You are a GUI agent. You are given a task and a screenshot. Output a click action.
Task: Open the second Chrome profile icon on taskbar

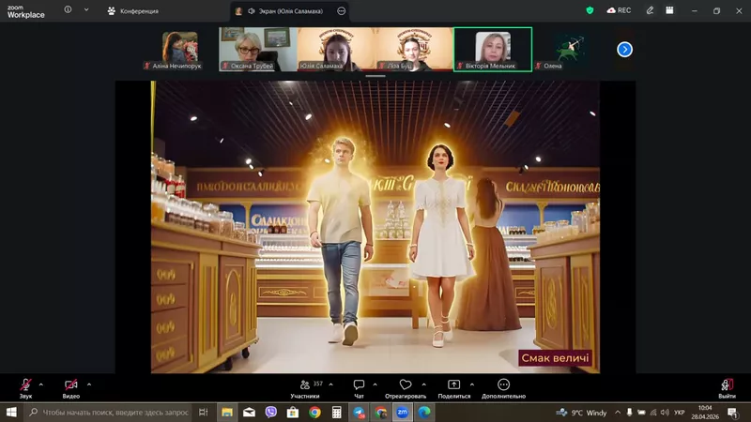(x=381, y=412)
